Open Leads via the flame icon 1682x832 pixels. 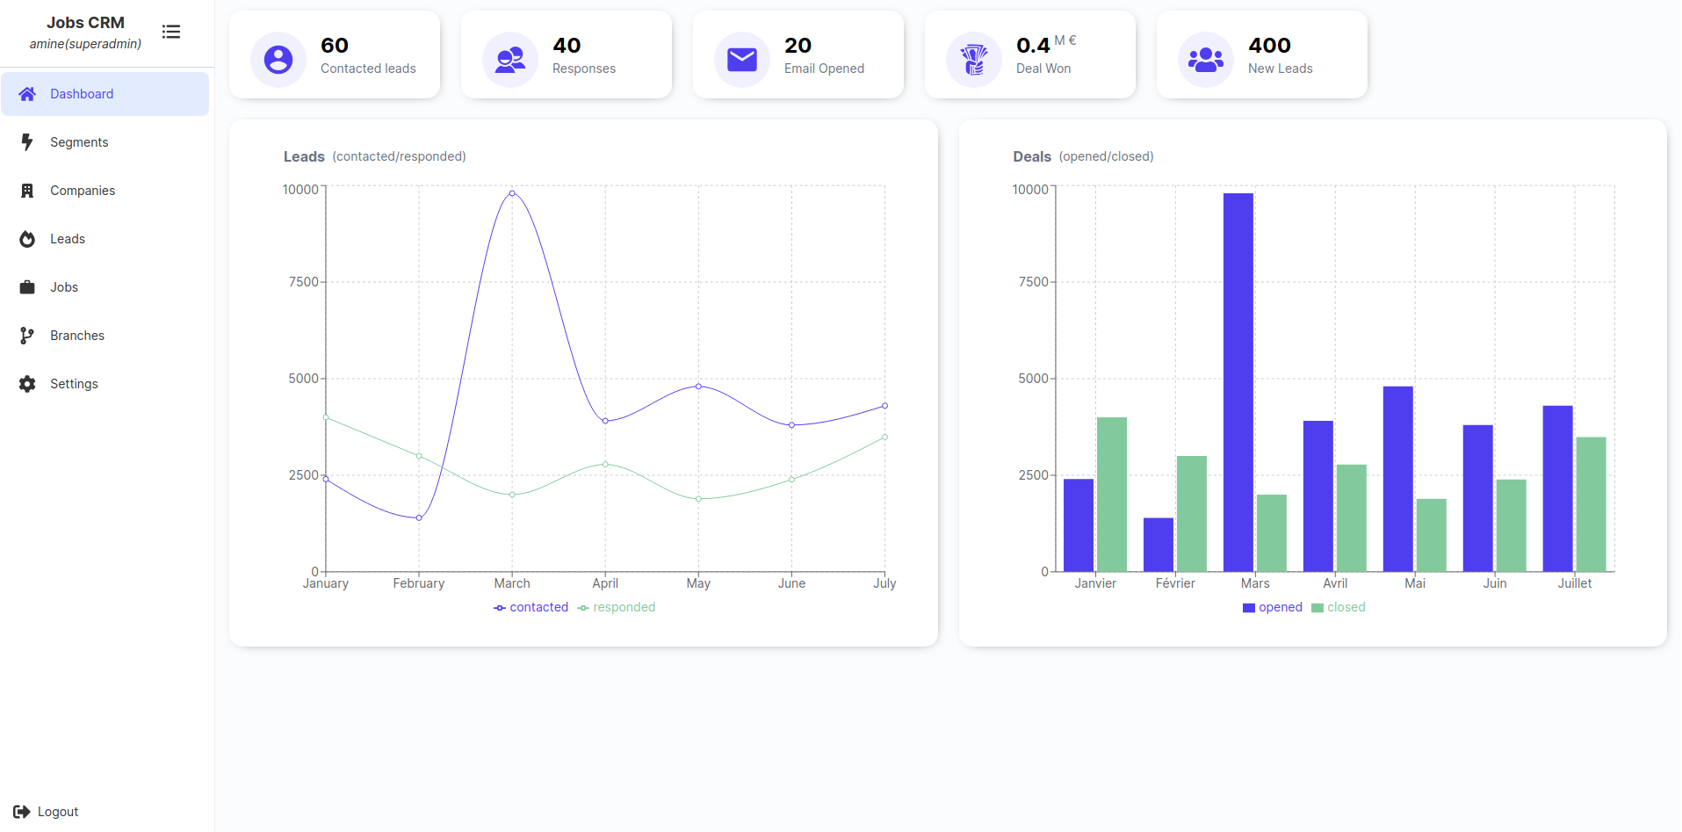pos(27,239)
